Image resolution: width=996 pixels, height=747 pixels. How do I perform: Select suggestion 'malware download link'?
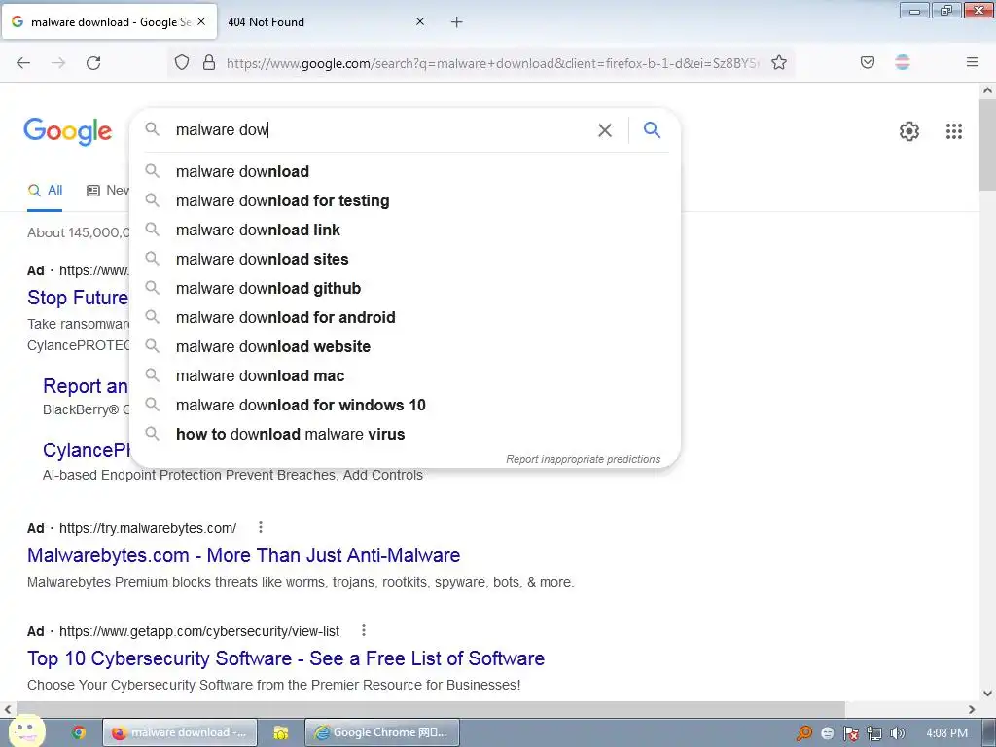click(x=405, y=230)
